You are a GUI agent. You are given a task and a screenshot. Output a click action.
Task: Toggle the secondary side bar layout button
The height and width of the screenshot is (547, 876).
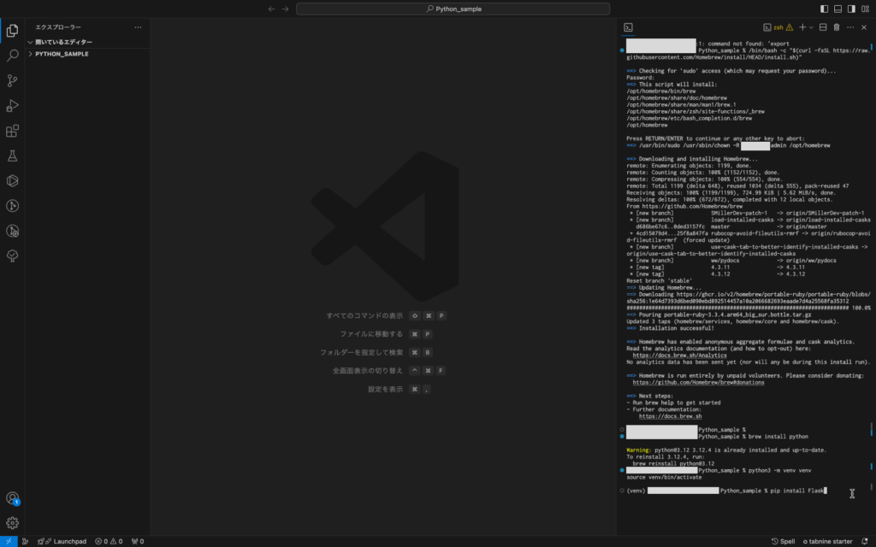852,9
